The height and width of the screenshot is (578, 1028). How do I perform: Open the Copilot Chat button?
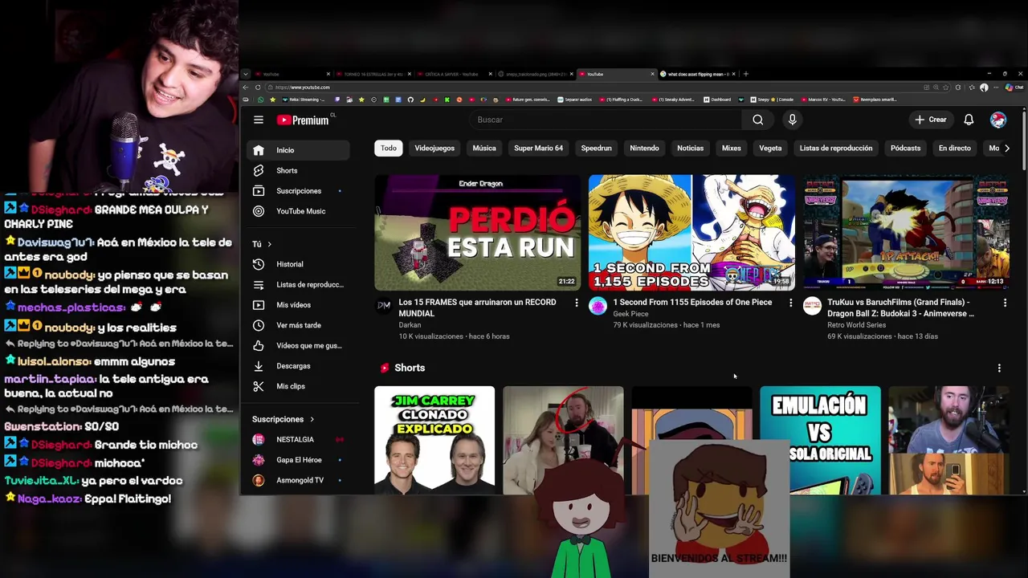[x=1014, y=87]
